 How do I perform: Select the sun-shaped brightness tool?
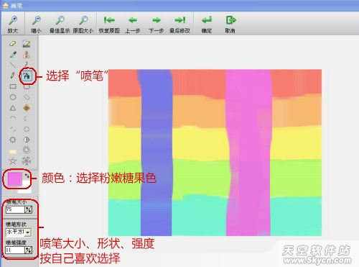[13, 140]
